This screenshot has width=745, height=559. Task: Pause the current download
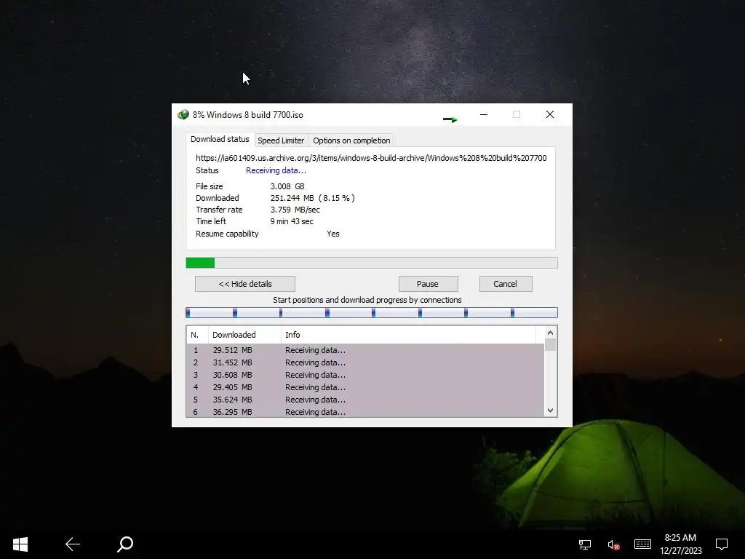coord(428,284)
